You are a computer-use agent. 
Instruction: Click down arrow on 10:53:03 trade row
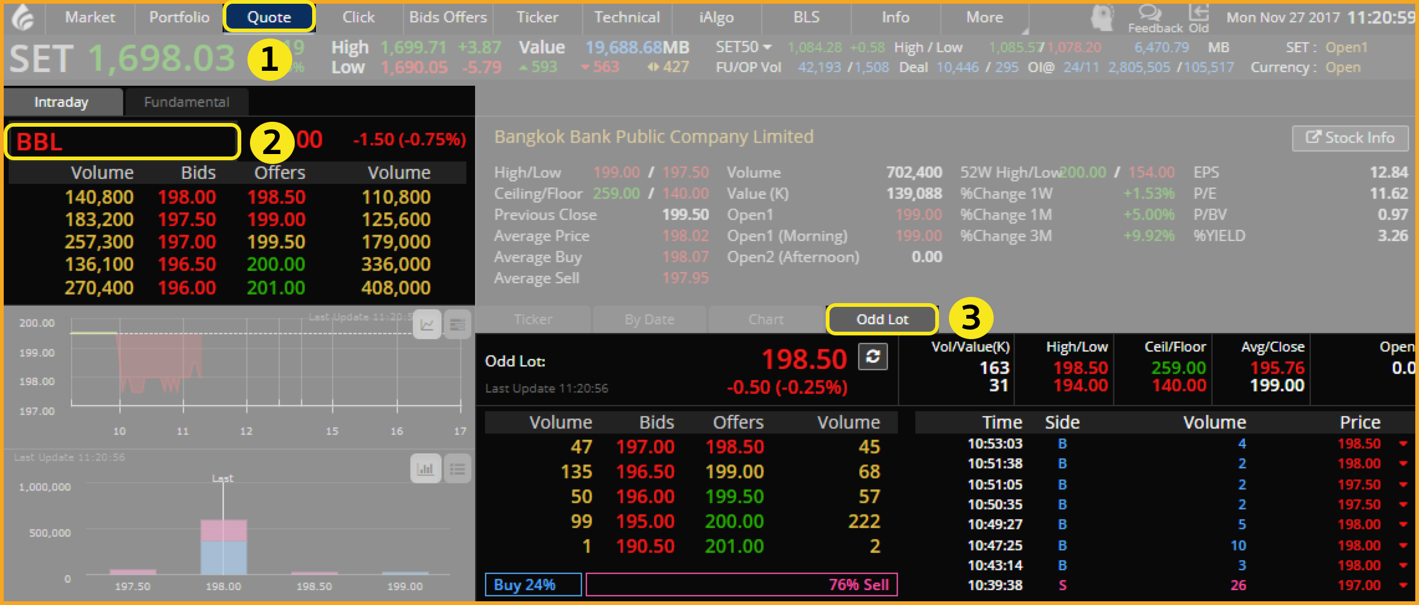[x=1403, y=444]
